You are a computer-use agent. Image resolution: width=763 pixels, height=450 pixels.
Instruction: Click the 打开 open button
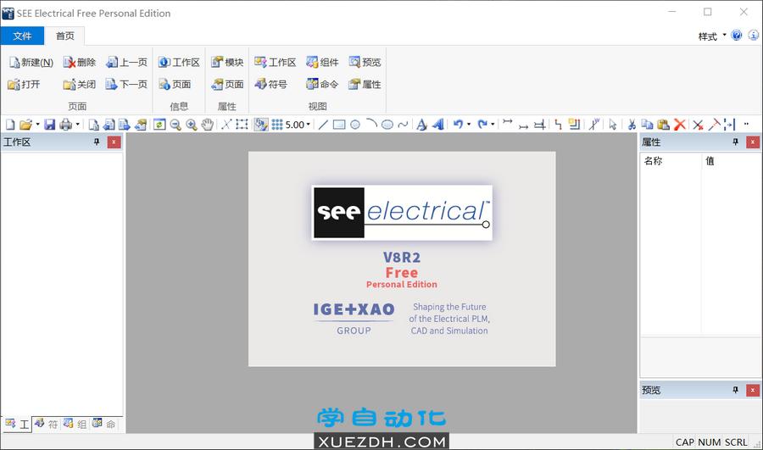[x=24, y=84]
